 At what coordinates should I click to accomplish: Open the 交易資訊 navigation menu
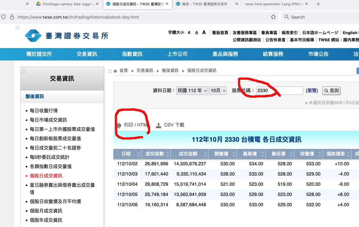[x=87, y=54]
